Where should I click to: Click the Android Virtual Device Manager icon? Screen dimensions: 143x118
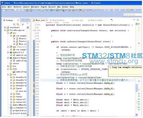click(31, 10)
